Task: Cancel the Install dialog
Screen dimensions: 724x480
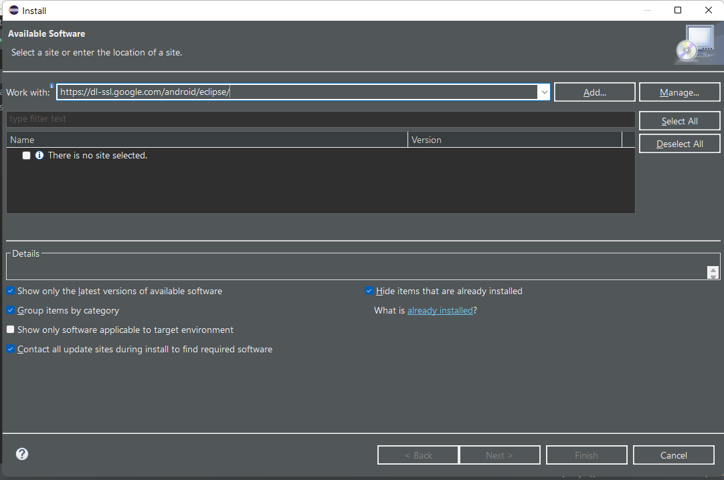Action: (674, 455)
